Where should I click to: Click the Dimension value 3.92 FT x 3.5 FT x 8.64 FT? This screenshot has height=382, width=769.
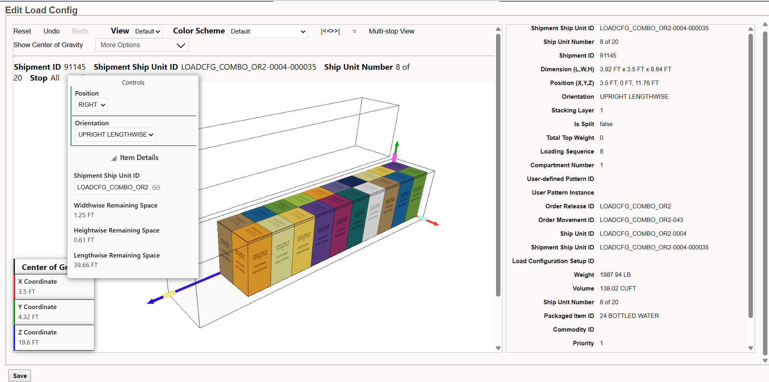pos(635,69)
